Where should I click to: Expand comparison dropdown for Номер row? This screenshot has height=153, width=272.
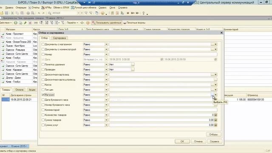coord(106,54)
